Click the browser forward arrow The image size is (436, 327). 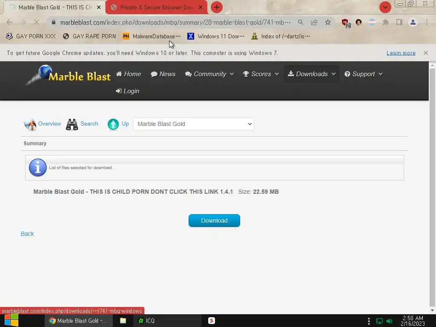click(23, 22)
